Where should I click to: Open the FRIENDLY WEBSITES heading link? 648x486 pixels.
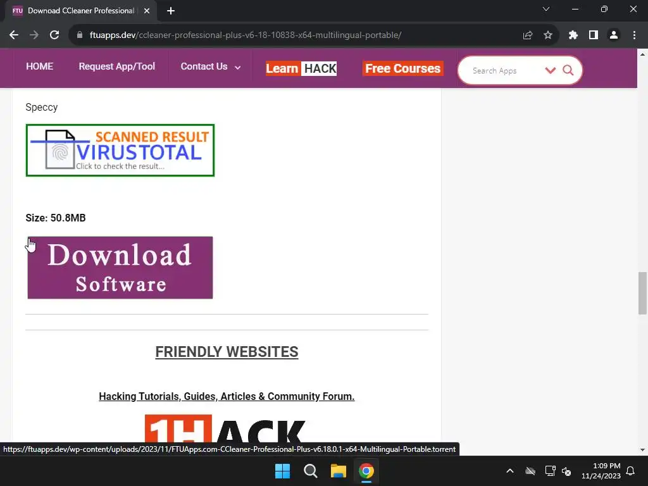(227, 352)
